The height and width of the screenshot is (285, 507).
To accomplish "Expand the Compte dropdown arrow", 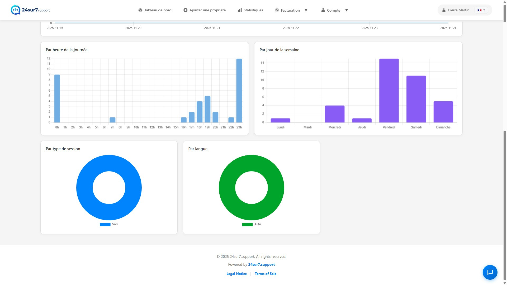I will [347, 10].
